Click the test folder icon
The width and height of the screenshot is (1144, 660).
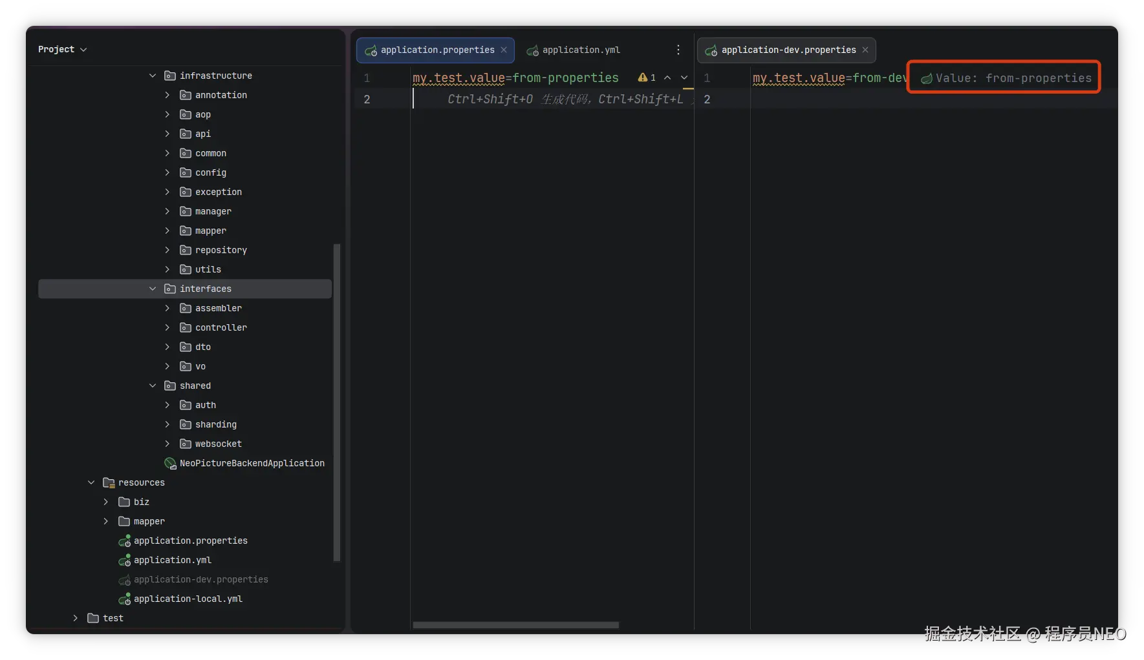coord(93,618)
